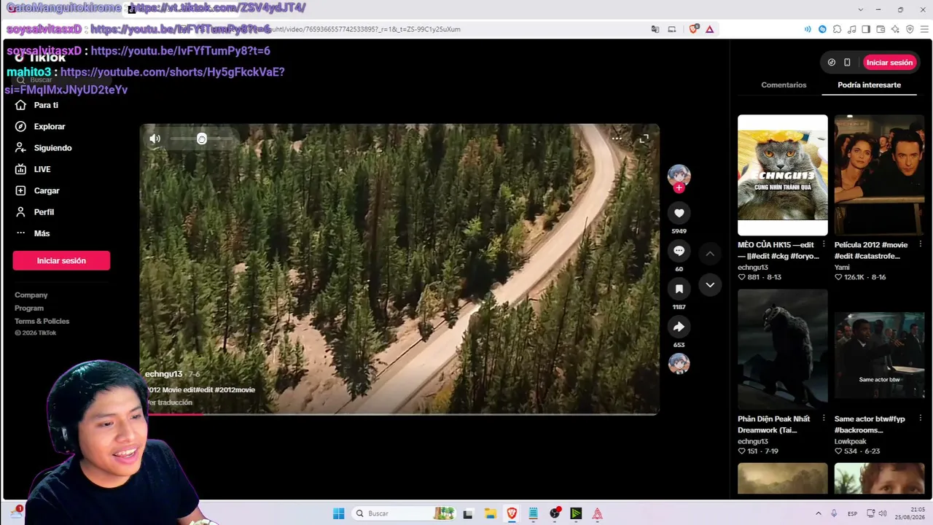Go to the next video with the down chevron
This screenshot has height=525, width=933.
point(710,284)
